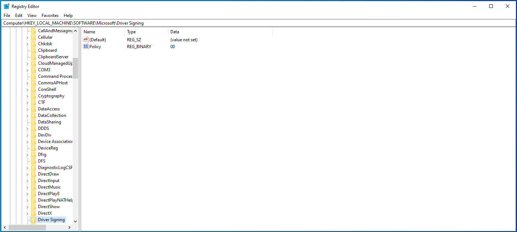Click the folder icon for DirectX key
This screenshot has height=232, width=517.
33,213
